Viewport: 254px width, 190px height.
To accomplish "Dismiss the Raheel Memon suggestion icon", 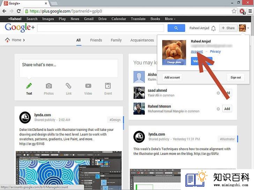I will (218, 109).
